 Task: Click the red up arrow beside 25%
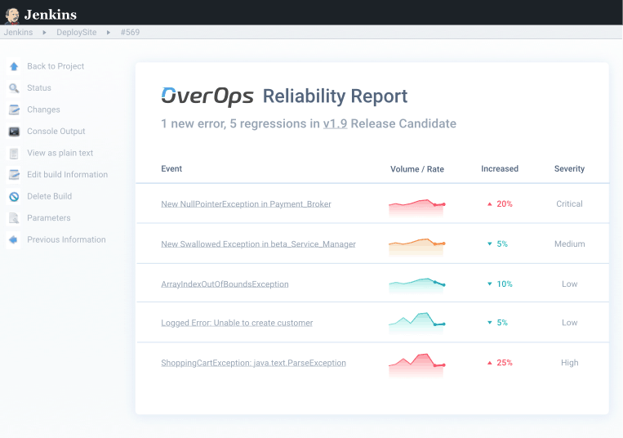coord(490,363)
